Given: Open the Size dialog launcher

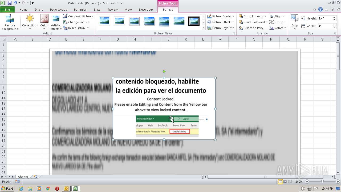Looking at the screenshot, I should pos(335,34).
